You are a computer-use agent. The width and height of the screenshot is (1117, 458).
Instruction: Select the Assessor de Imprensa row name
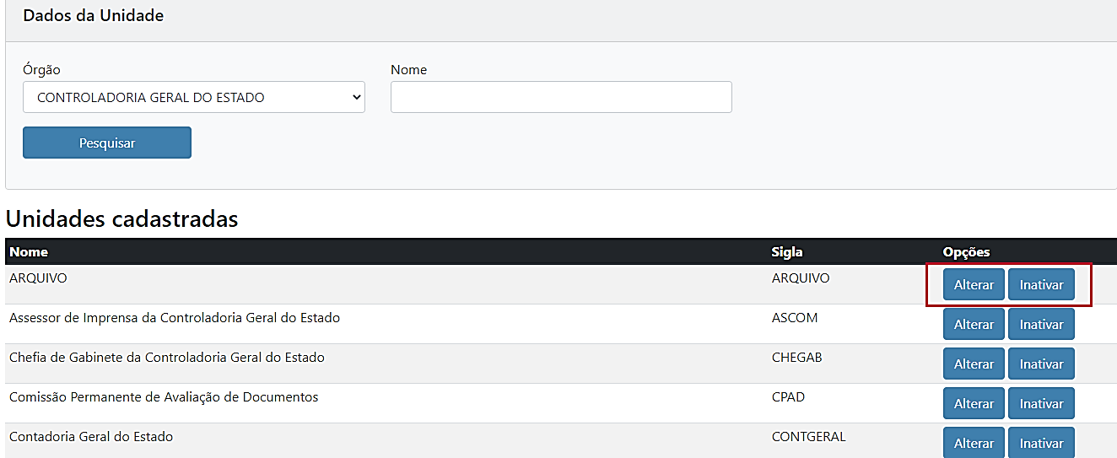pos(175,318)
